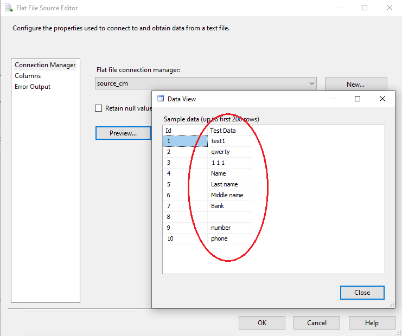Click the Cancel button
402x336 pixels.
pyautogui.click(x=317, y=323)
